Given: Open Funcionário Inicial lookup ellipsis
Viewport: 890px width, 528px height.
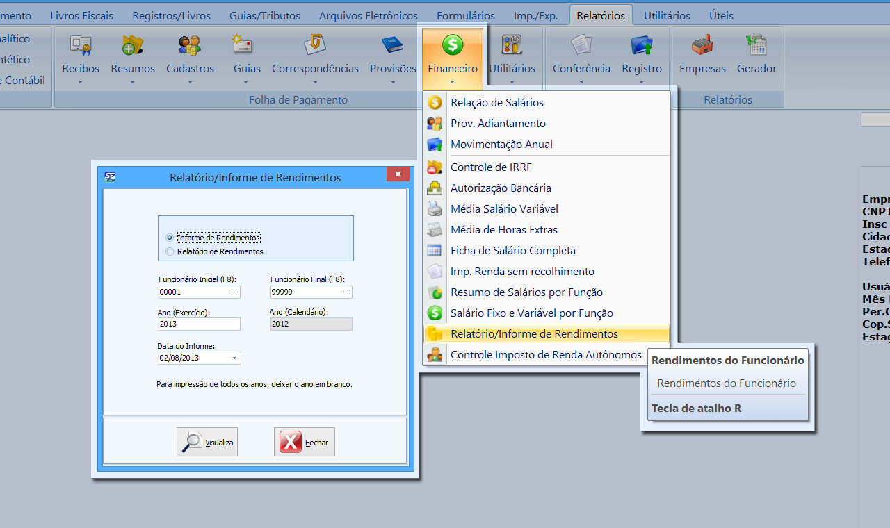Looking at the screenshot, I should [234, 292].
